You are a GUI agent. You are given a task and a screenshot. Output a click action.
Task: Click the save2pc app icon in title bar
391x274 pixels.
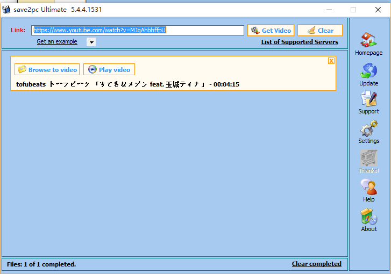click(6, 10)
